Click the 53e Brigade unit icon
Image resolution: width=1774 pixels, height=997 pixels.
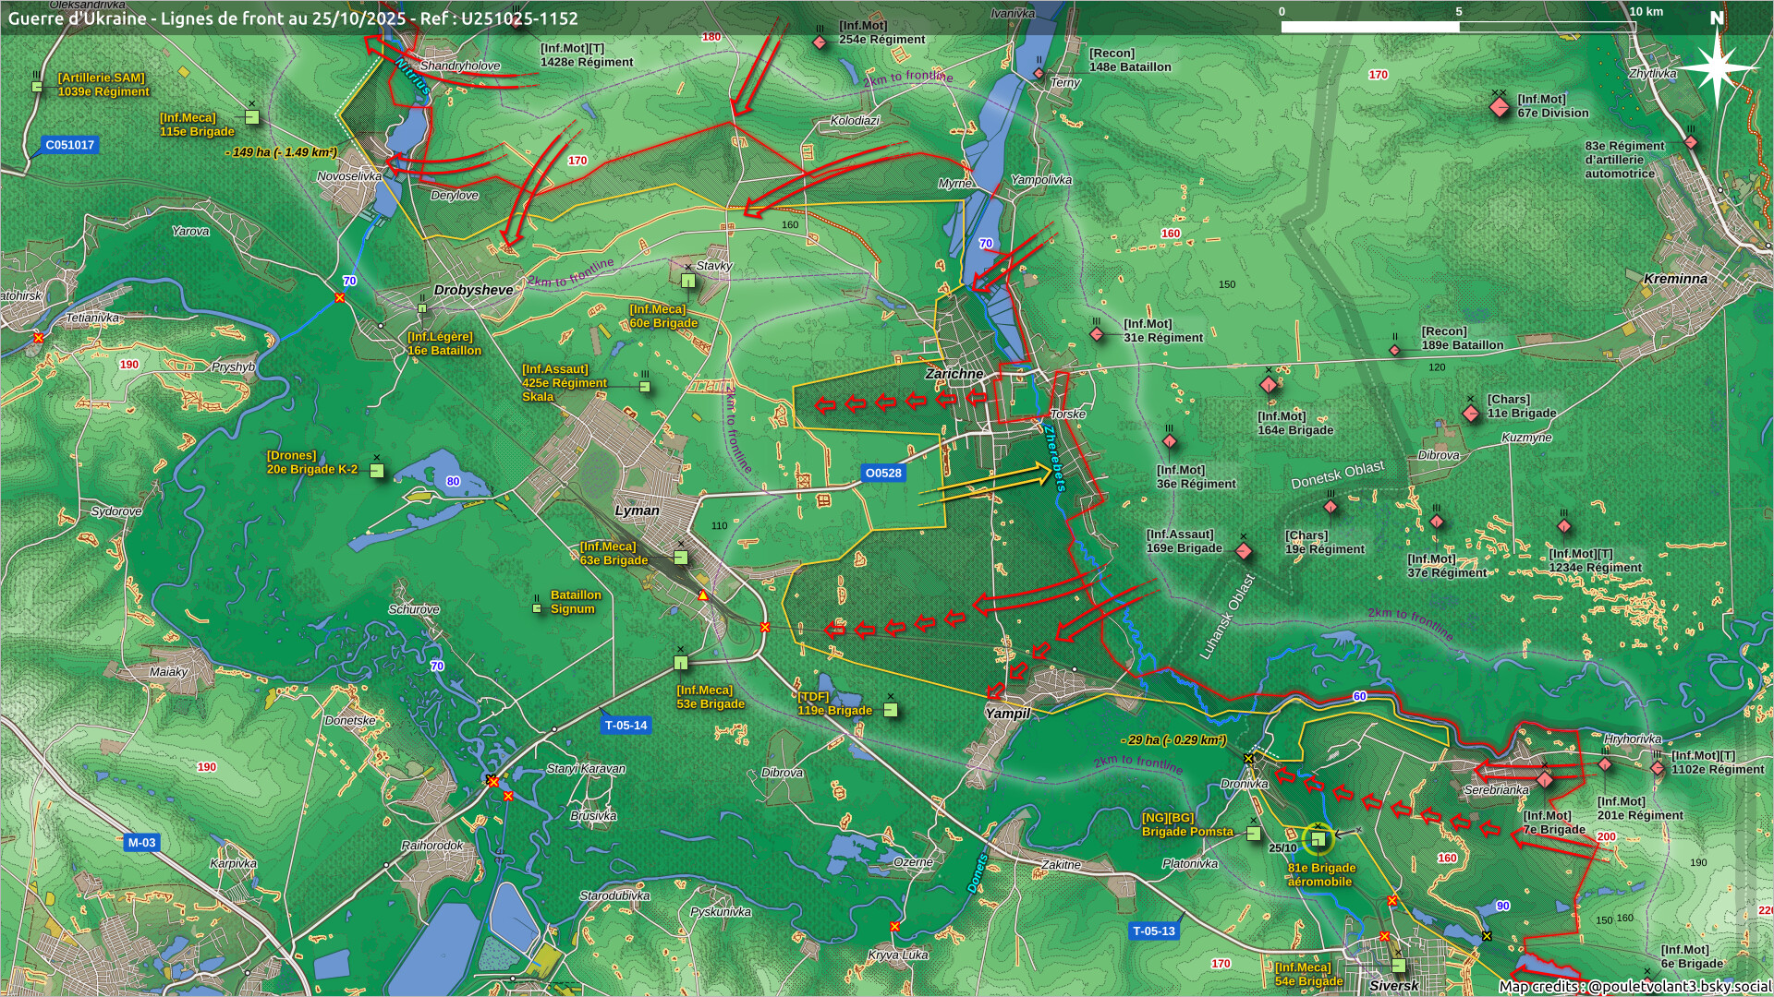pyautogui.click(x=681, y=662)
